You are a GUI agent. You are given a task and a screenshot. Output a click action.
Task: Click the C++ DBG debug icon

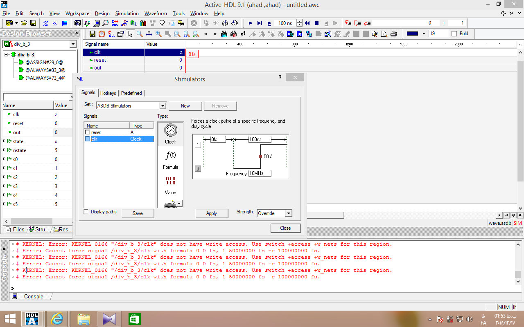[x=115, y=23]
